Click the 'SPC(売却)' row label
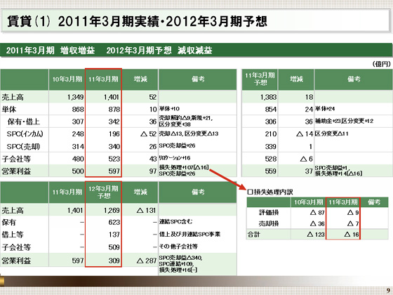This screenshot has width=393, height=295. 23,147
